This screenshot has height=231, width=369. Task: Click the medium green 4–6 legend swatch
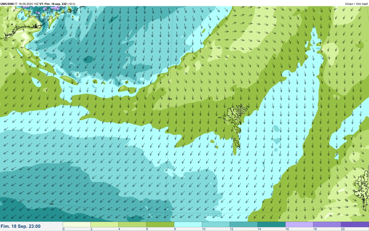click(x=132, y=224)
